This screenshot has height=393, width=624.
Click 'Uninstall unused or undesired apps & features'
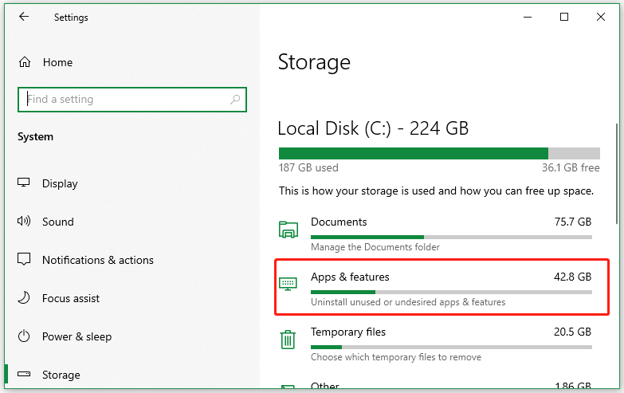pyautogui.click(x=408, y=302)
